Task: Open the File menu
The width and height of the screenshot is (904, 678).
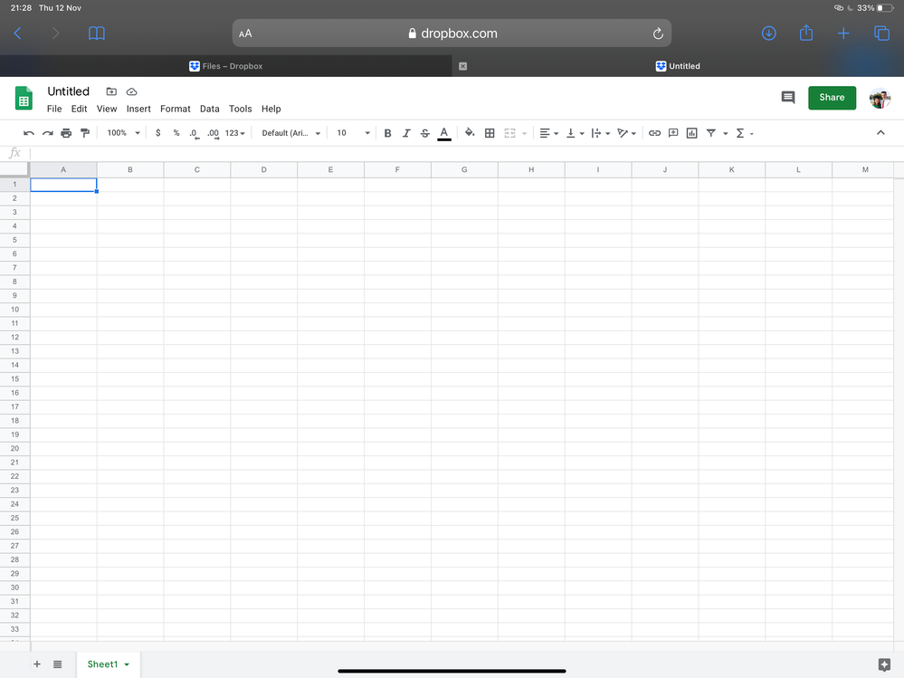Action: tap(54, 109)
